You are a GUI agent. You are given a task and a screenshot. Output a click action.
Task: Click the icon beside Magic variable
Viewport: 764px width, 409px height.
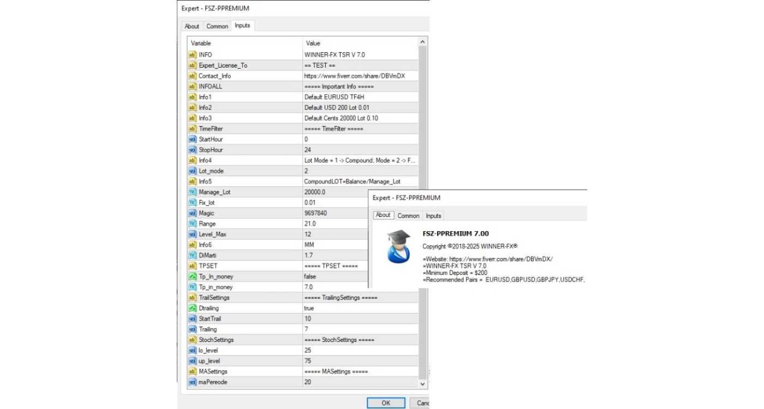pos(192,213)
